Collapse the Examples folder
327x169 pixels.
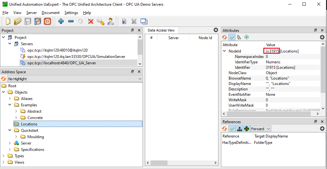coord(10,105)
